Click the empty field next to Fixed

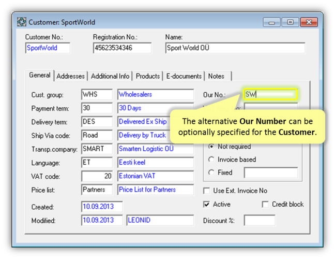271,172
